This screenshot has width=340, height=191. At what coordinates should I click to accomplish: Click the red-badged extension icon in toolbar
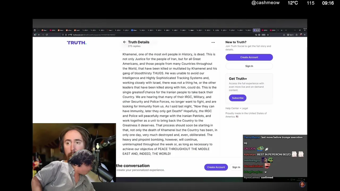(x=301, y=34)
